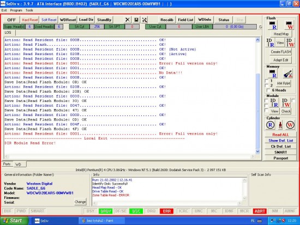Enable the 6 Heads checkbox
This screenshot has width=300, height=225.
(x=268, y=90)
